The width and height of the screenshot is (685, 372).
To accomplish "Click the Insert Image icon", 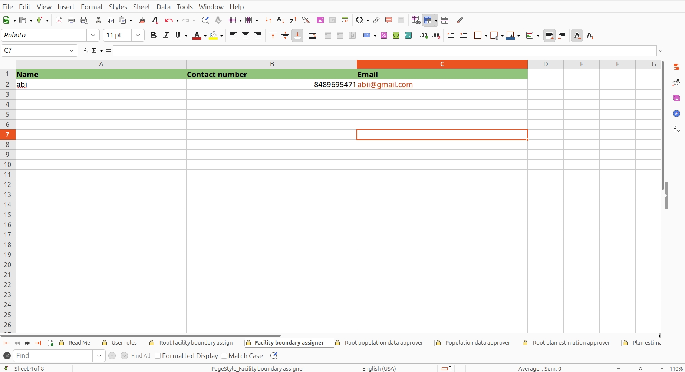I will coord(320,20).
